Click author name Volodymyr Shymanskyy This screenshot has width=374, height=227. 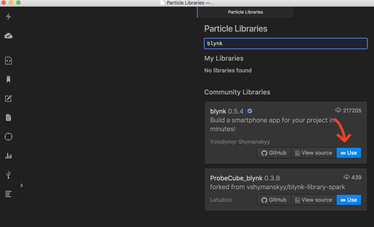[240, 142]
